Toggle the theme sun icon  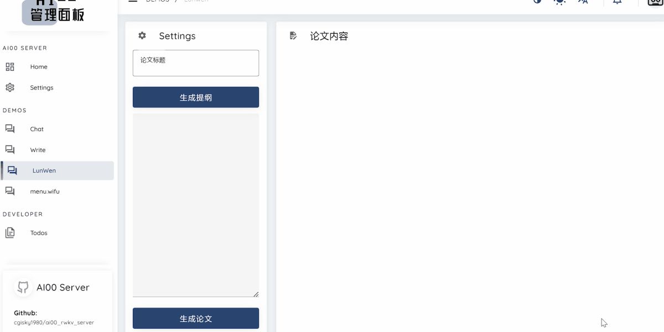click(x=559, y=2)
